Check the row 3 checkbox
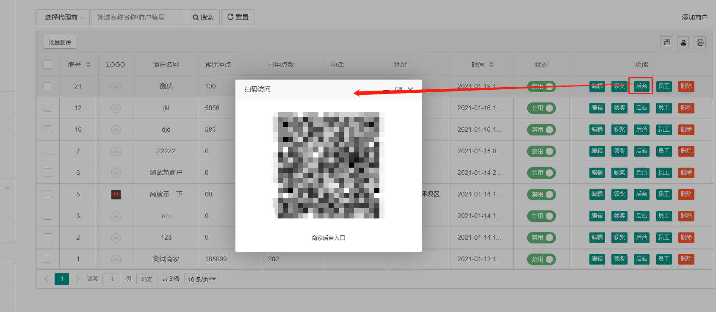The width and height of the screenshot is (716, 312). pyautogui.click(x=48, y=216)
